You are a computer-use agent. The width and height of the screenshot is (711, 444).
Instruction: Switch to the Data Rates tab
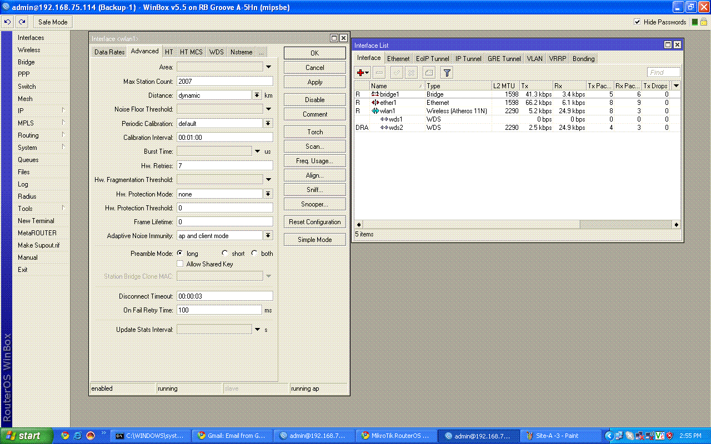(x=109, y=52)
